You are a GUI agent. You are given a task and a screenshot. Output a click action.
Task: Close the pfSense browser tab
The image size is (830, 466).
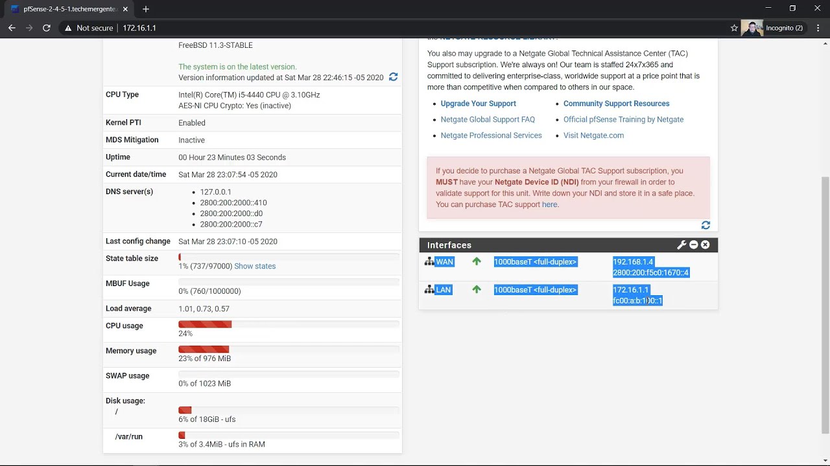126,9
